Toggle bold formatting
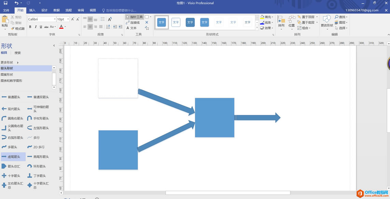Viewport: 390px width, 199px height. 30,27
